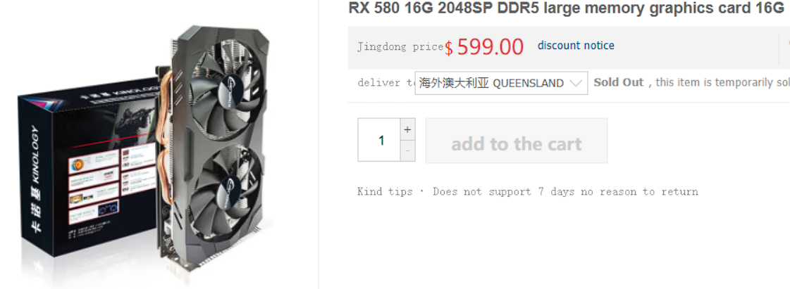This screenshot has width=790, height=289.
Task: Click the feature stickers on the box front
Action: pos(112,182)
